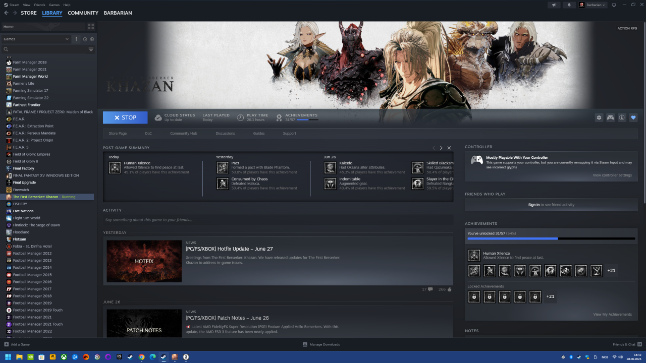
Task: Expand the Games filter dropdown
Action: pyautogui.click(x=67, y=39)
